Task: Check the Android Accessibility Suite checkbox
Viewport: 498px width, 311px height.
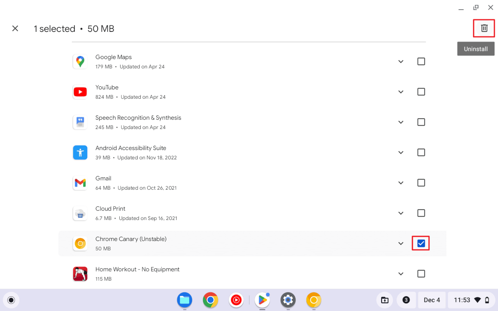Action: (421, 152)
